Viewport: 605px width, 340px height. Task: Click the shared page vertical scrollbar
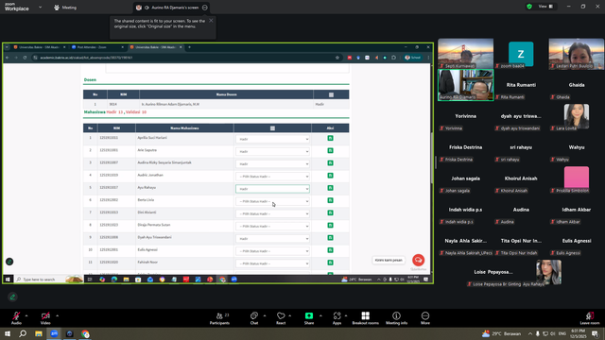431,158
